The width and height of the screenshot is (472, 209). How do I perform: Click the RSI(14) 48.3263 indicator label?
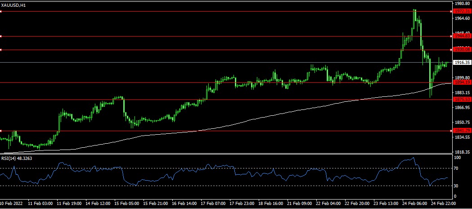[x=16, y=158]
